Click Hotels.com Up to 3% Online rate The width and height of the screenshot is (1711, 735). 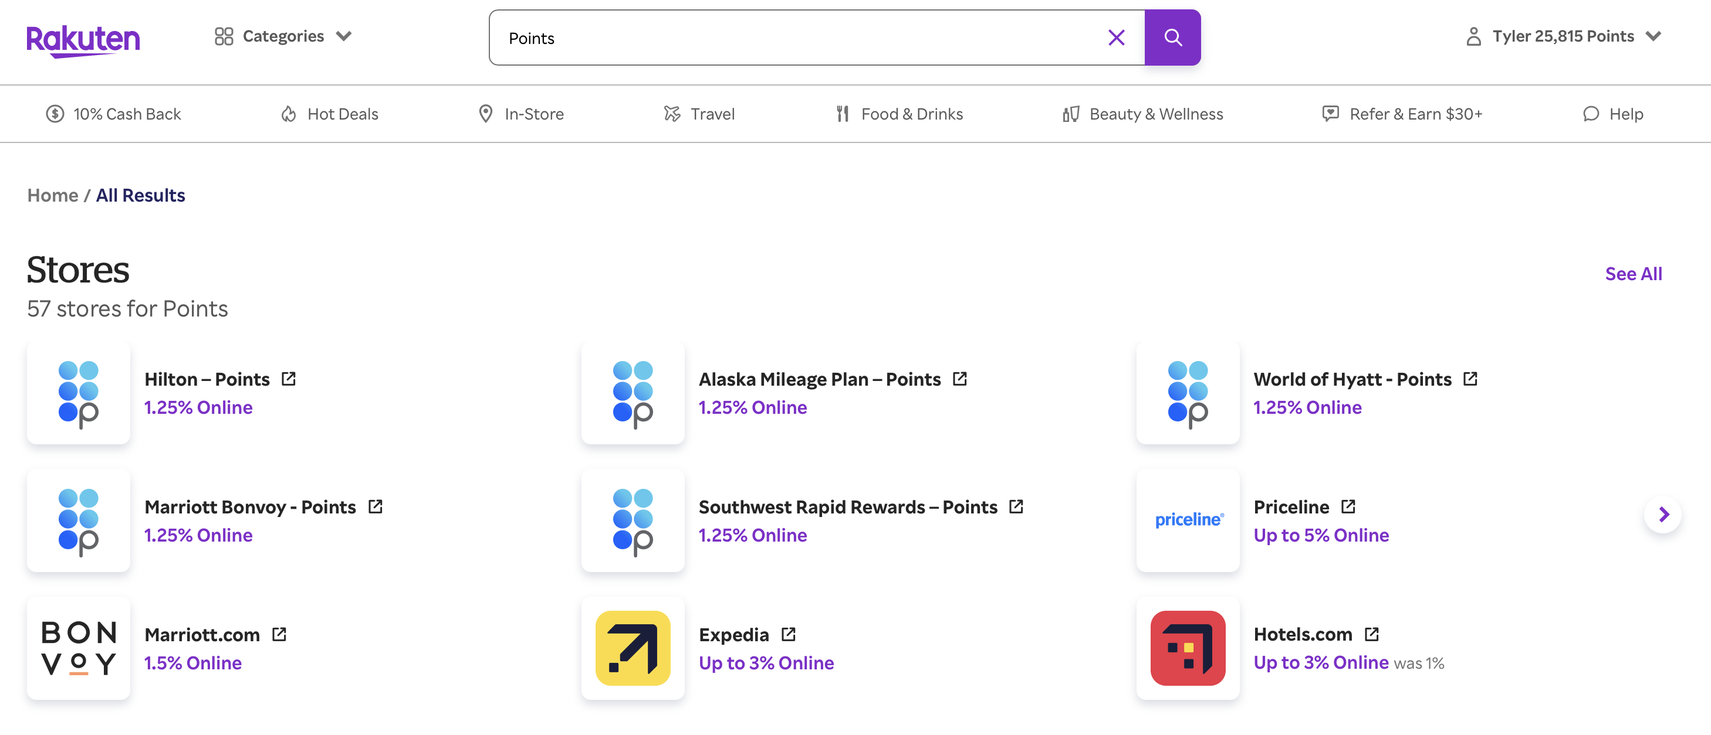click(1321, 662)
